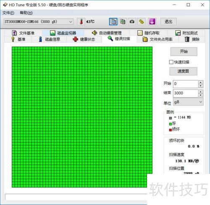Open the 帮助(H) menu
Viewport: 210px width, 205px height.
[x=26, y=13]
